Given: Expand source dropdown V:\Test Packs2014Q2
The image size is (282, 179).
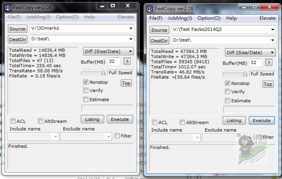Looking at the screenshot, I should (x=272, y=29).
